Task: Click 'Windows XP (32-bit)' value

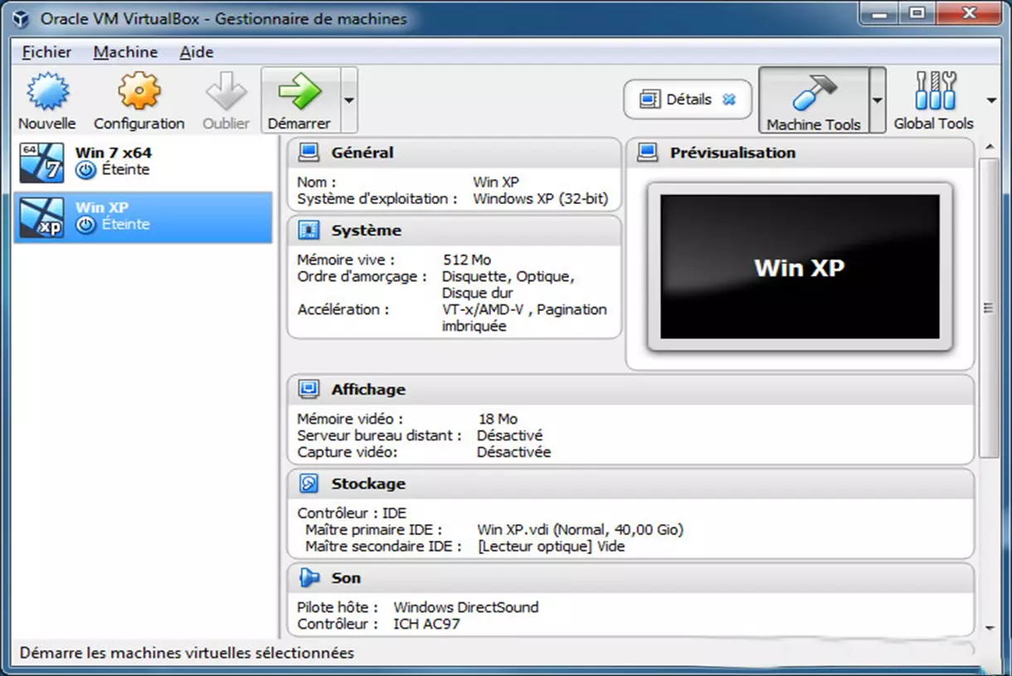Action: tap(541, 199)
